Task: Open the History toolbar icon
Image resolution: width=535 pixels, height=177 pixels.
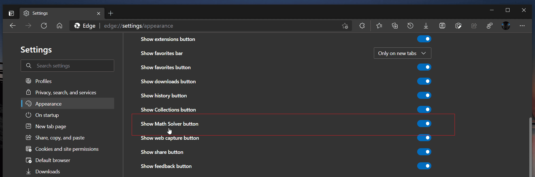Action: click(x=410, y=26)
